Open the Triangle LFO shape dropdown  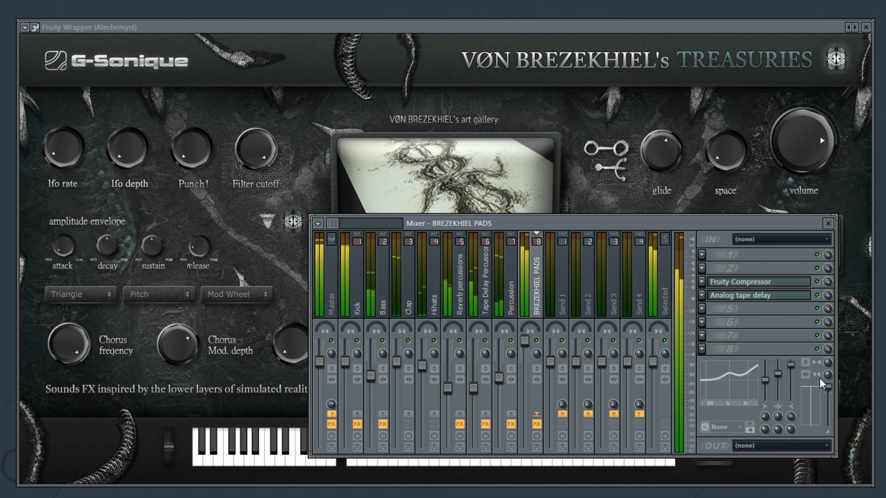[81, 294]
